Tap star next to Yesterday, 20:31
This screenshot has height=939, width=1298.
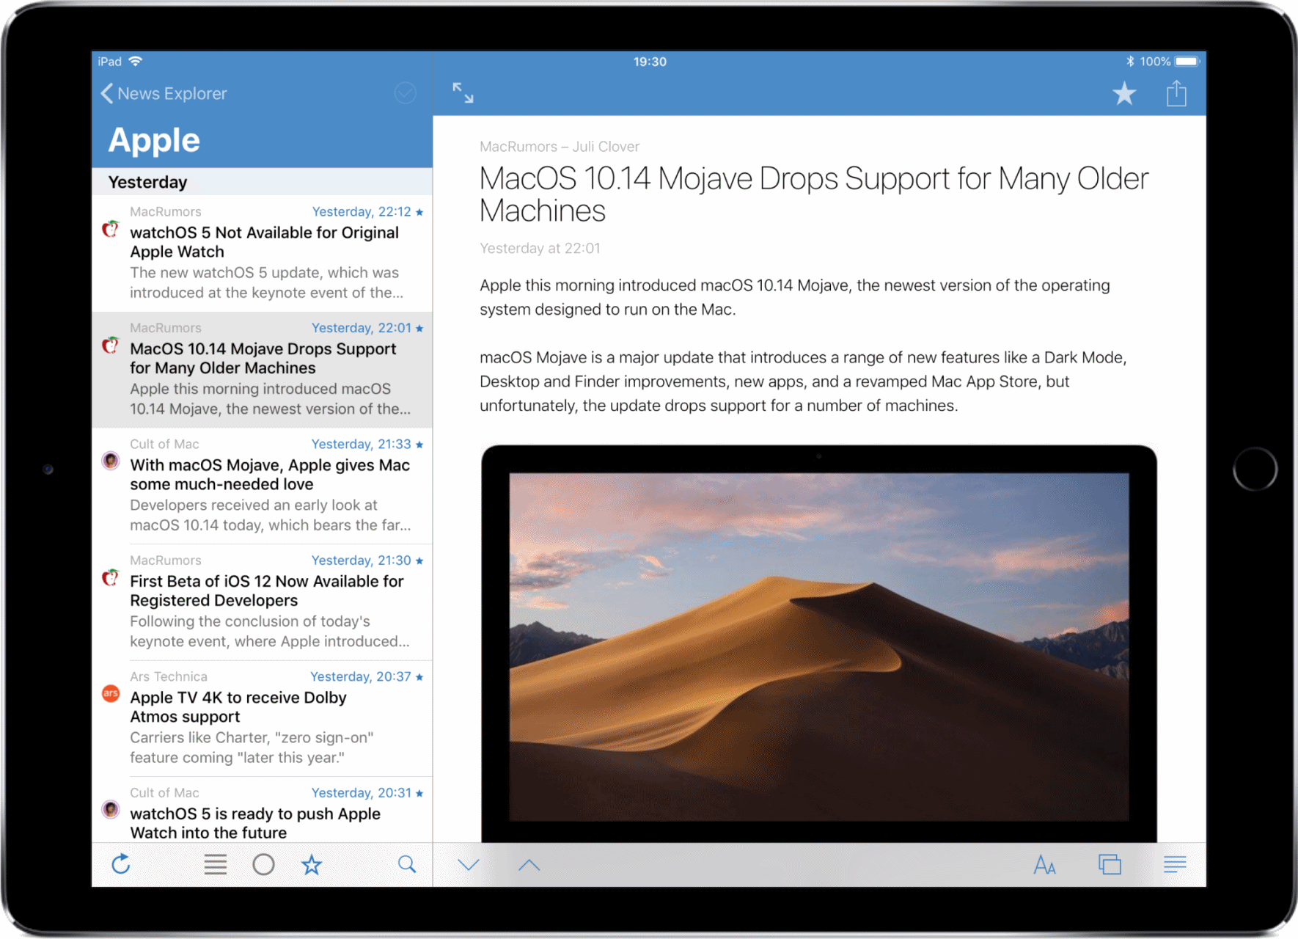[x=419, y=793]
